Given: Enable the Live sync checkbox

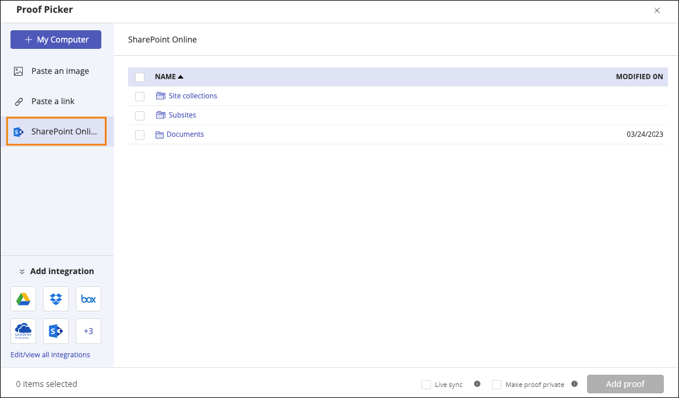Looking at the screenshot, I should 426,385.
